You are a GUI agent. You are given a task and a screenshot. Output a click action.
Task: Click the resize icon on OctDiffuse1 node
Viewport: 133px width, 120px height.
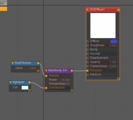(118, 79)
